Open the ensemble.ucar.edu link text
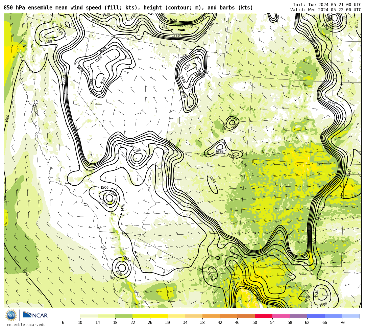The image size is (365, 329). click(x=26, y=325)
